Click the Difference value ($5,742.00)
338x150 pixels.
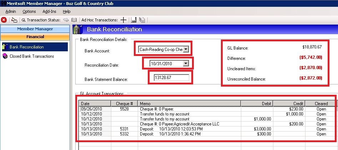point(311,57)
